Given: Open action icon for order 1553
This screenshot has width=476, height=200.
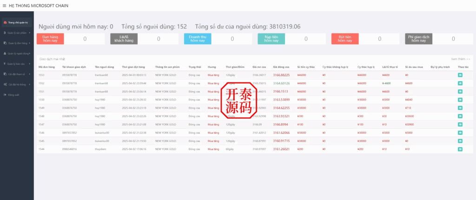Looking at the screenshot, I should click(460, 75).
